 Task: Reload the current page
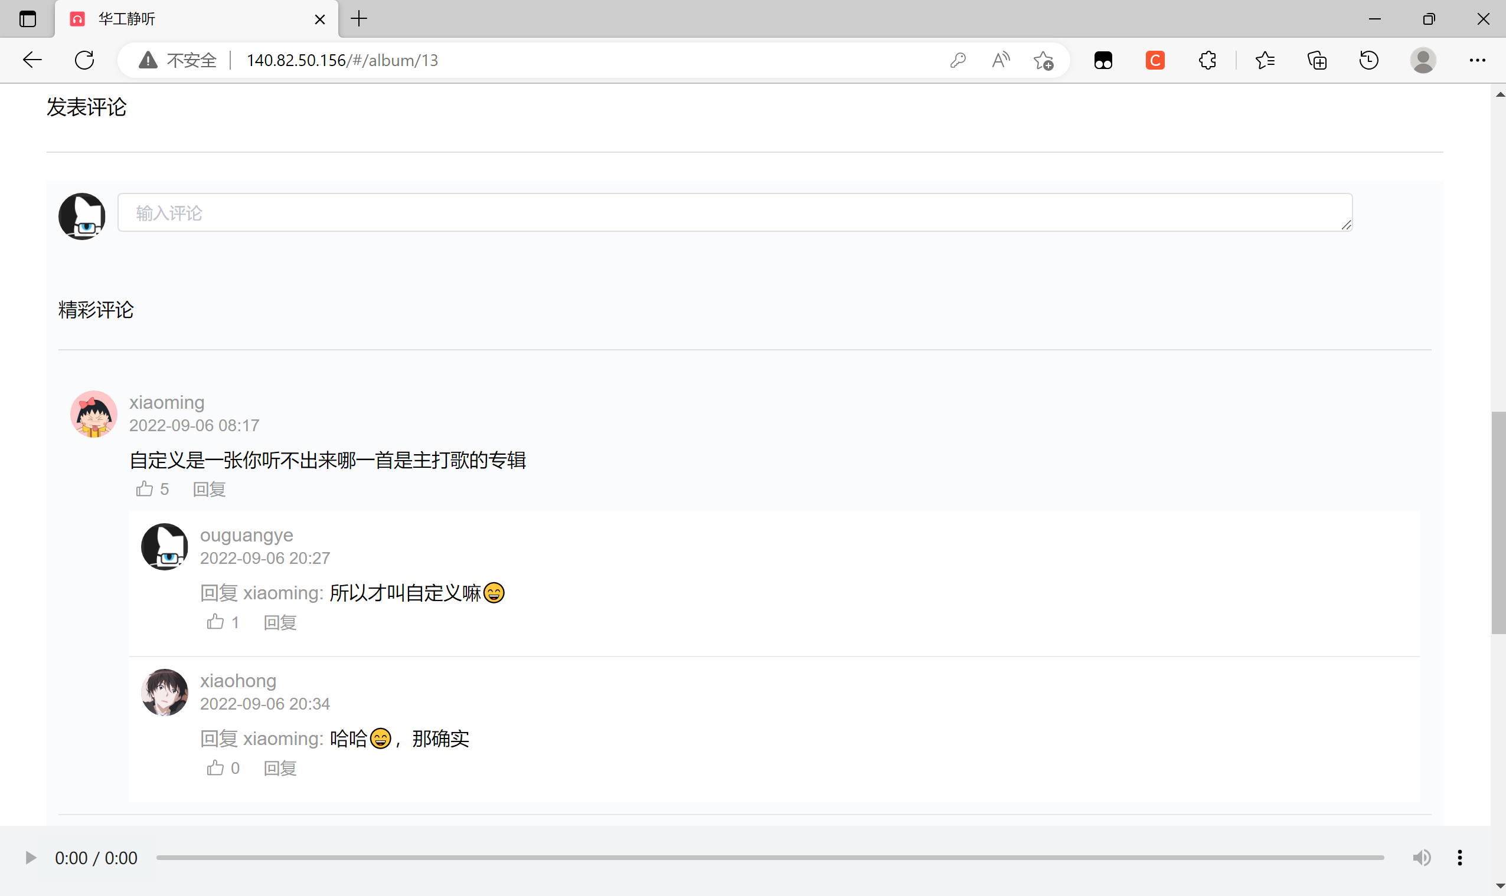click(84, 60)
